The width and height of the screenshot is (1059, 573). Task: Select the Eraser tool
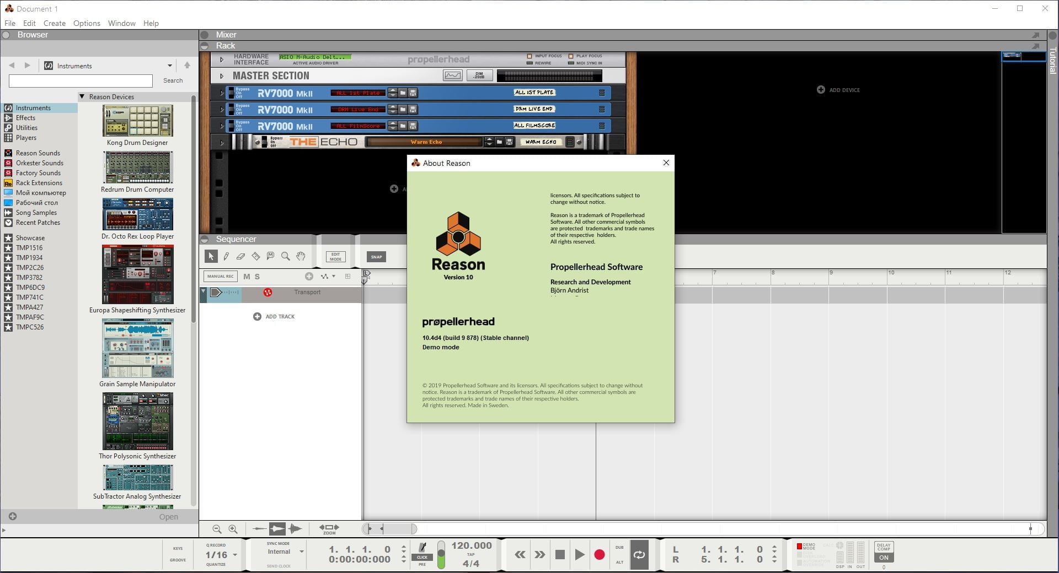pyautogui.click(x=240, y=256)
